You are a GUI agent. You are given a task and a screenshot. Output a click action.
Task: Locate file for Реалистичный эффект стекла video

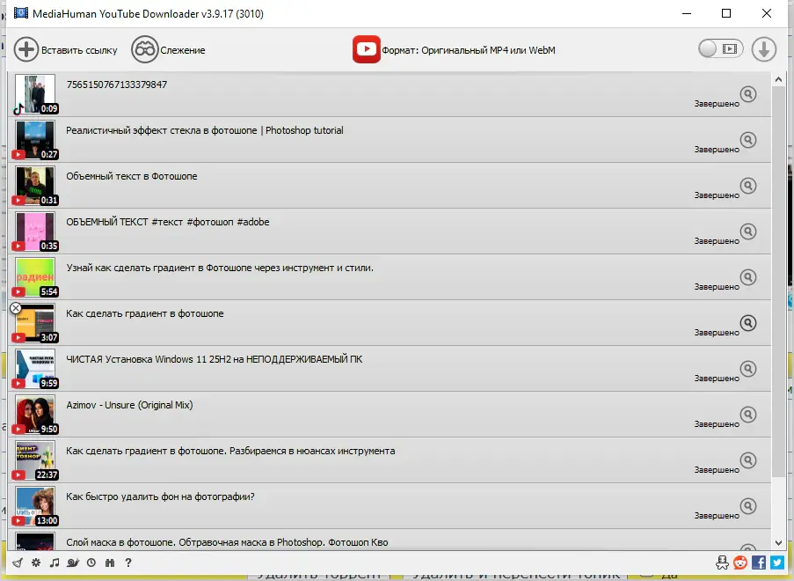pos(748,140)
